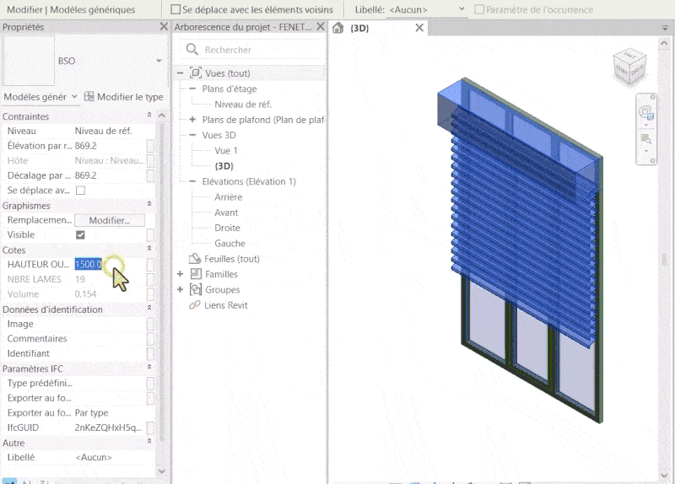The width and height of the screenshot is (675, 484).
Task: Close the Arborescence du projet panel
Action: [319, 27]
